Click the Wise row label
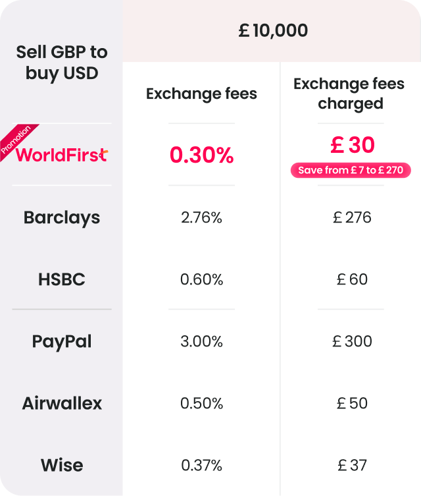This screenshot has width=421, height=496. [62, 465]
